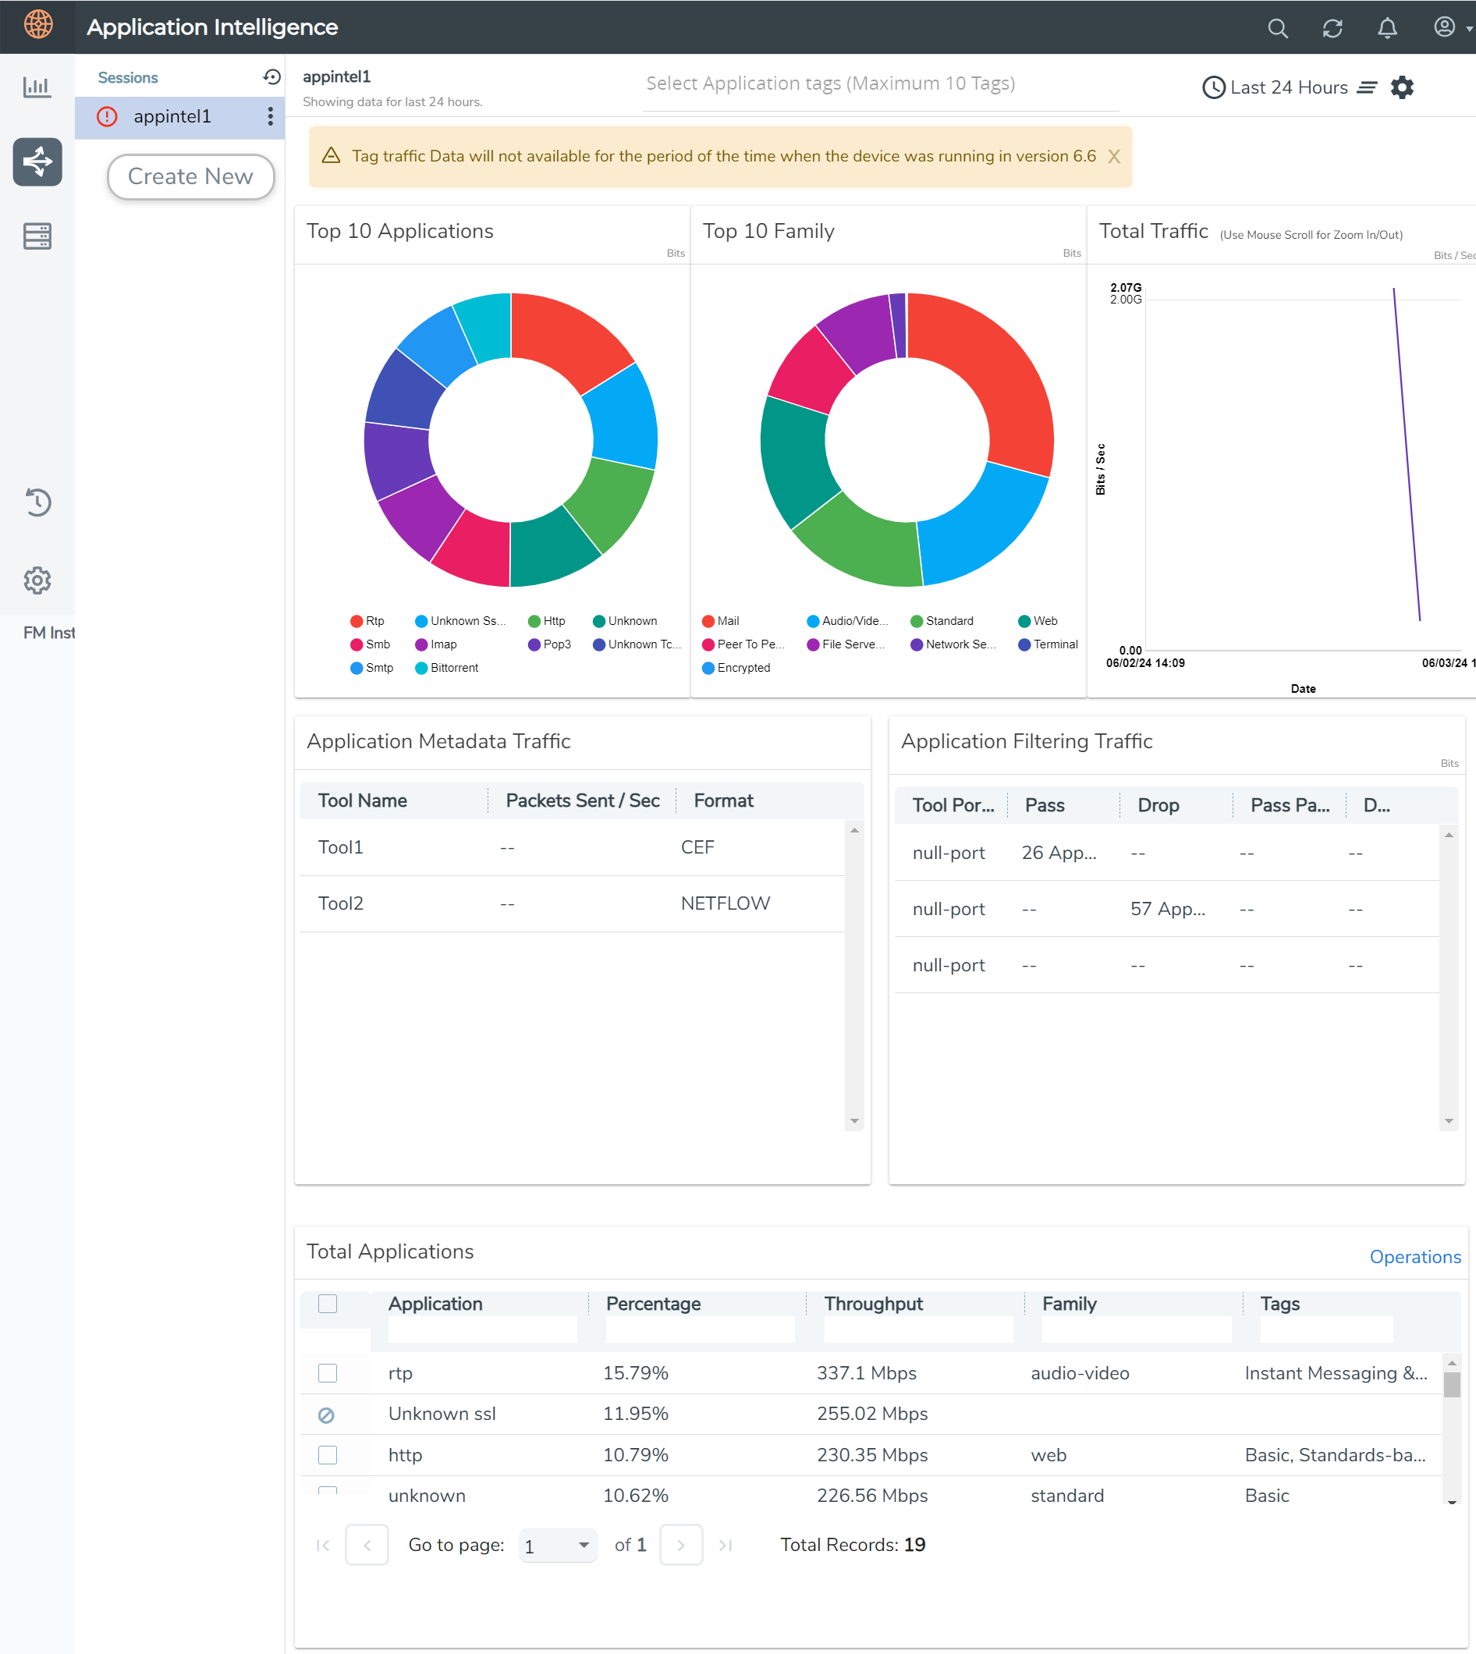The image size is (1476, 1654).
Task: Click the refresh icon in header
Action: (1332, 28)
